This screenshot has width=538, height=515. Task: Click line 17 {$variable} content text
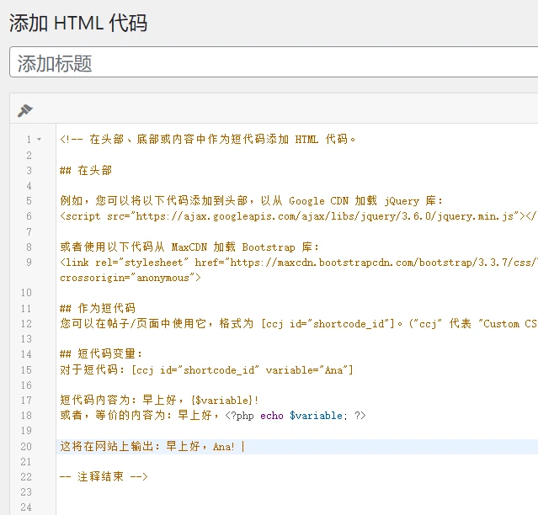(159, 401)
